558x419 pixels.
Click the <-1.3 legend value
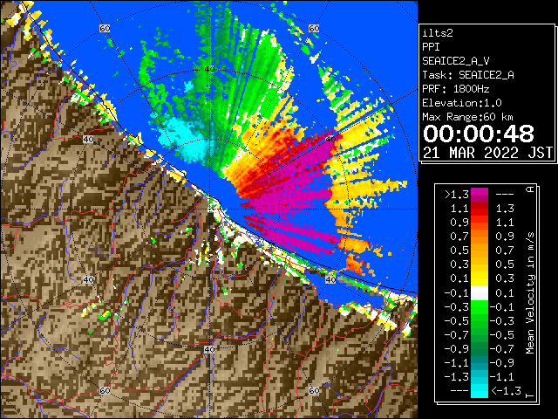point(506,391)
